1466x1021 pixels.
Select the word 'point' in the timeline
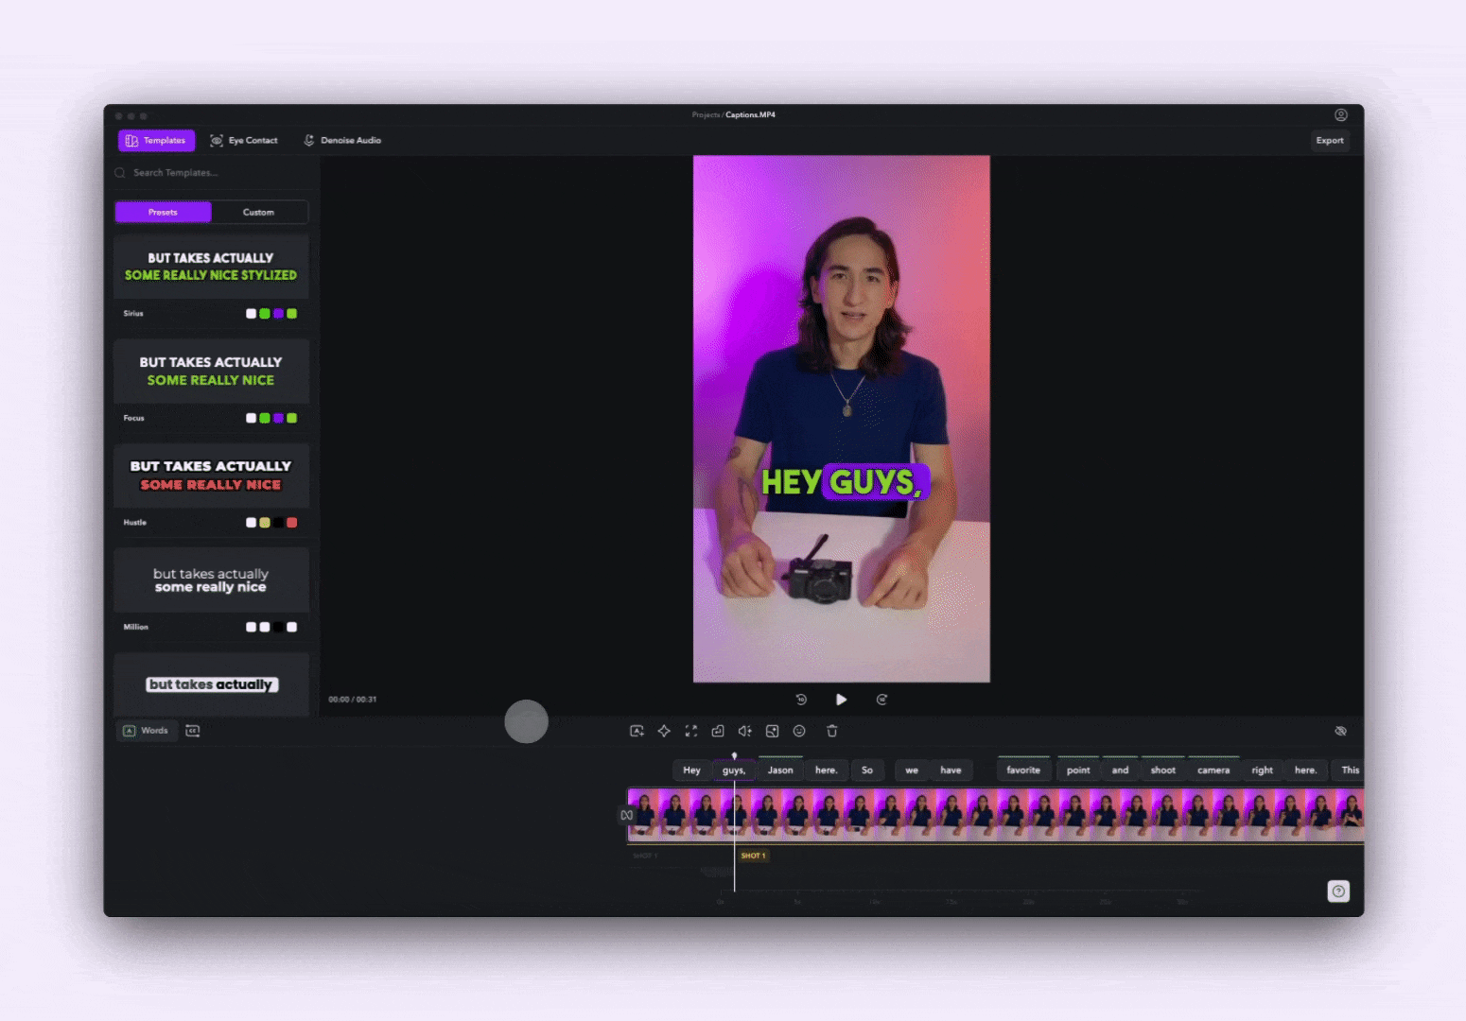pos(1078,770)
